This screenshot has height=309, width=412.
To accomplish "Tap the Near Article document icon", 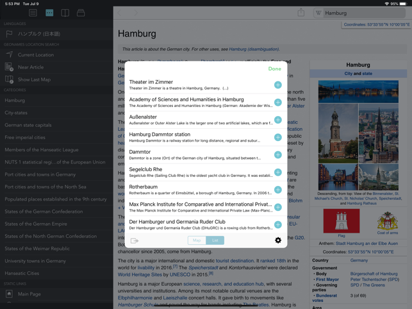I will [9, 67].
